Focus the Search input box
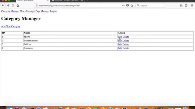Screen dimensions: 195x109 [x=150, y=5]
